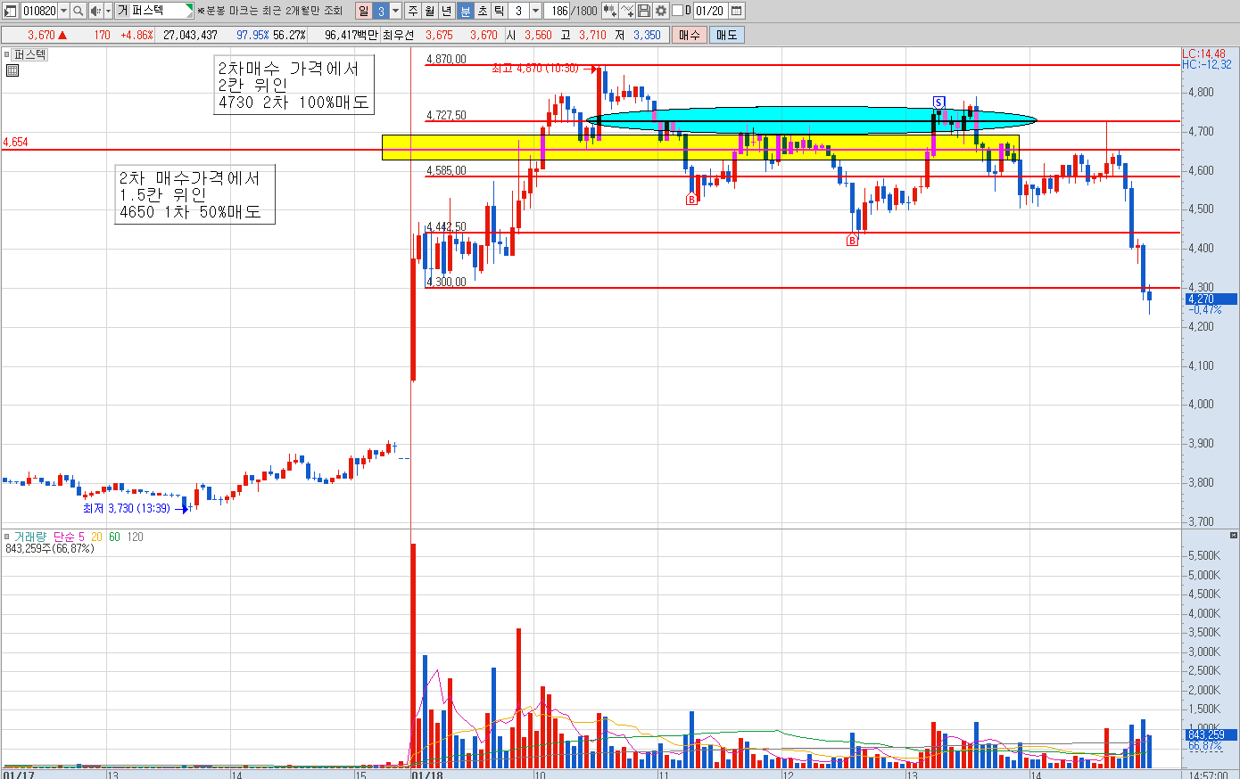This screenshot has height=779, width=1240.
Task: Open chart settings gear icon
Action: click(x=661, y=11)
